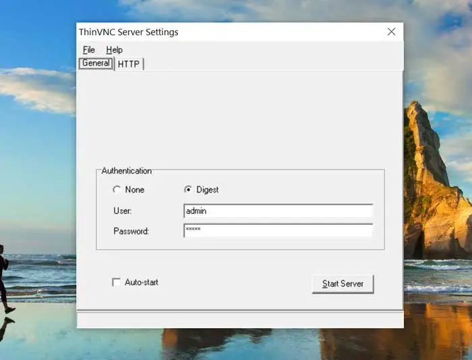The width and height of the screenshot is (472, 360).
Task: Switch to the HTTP tab
Action: point(129,64)
